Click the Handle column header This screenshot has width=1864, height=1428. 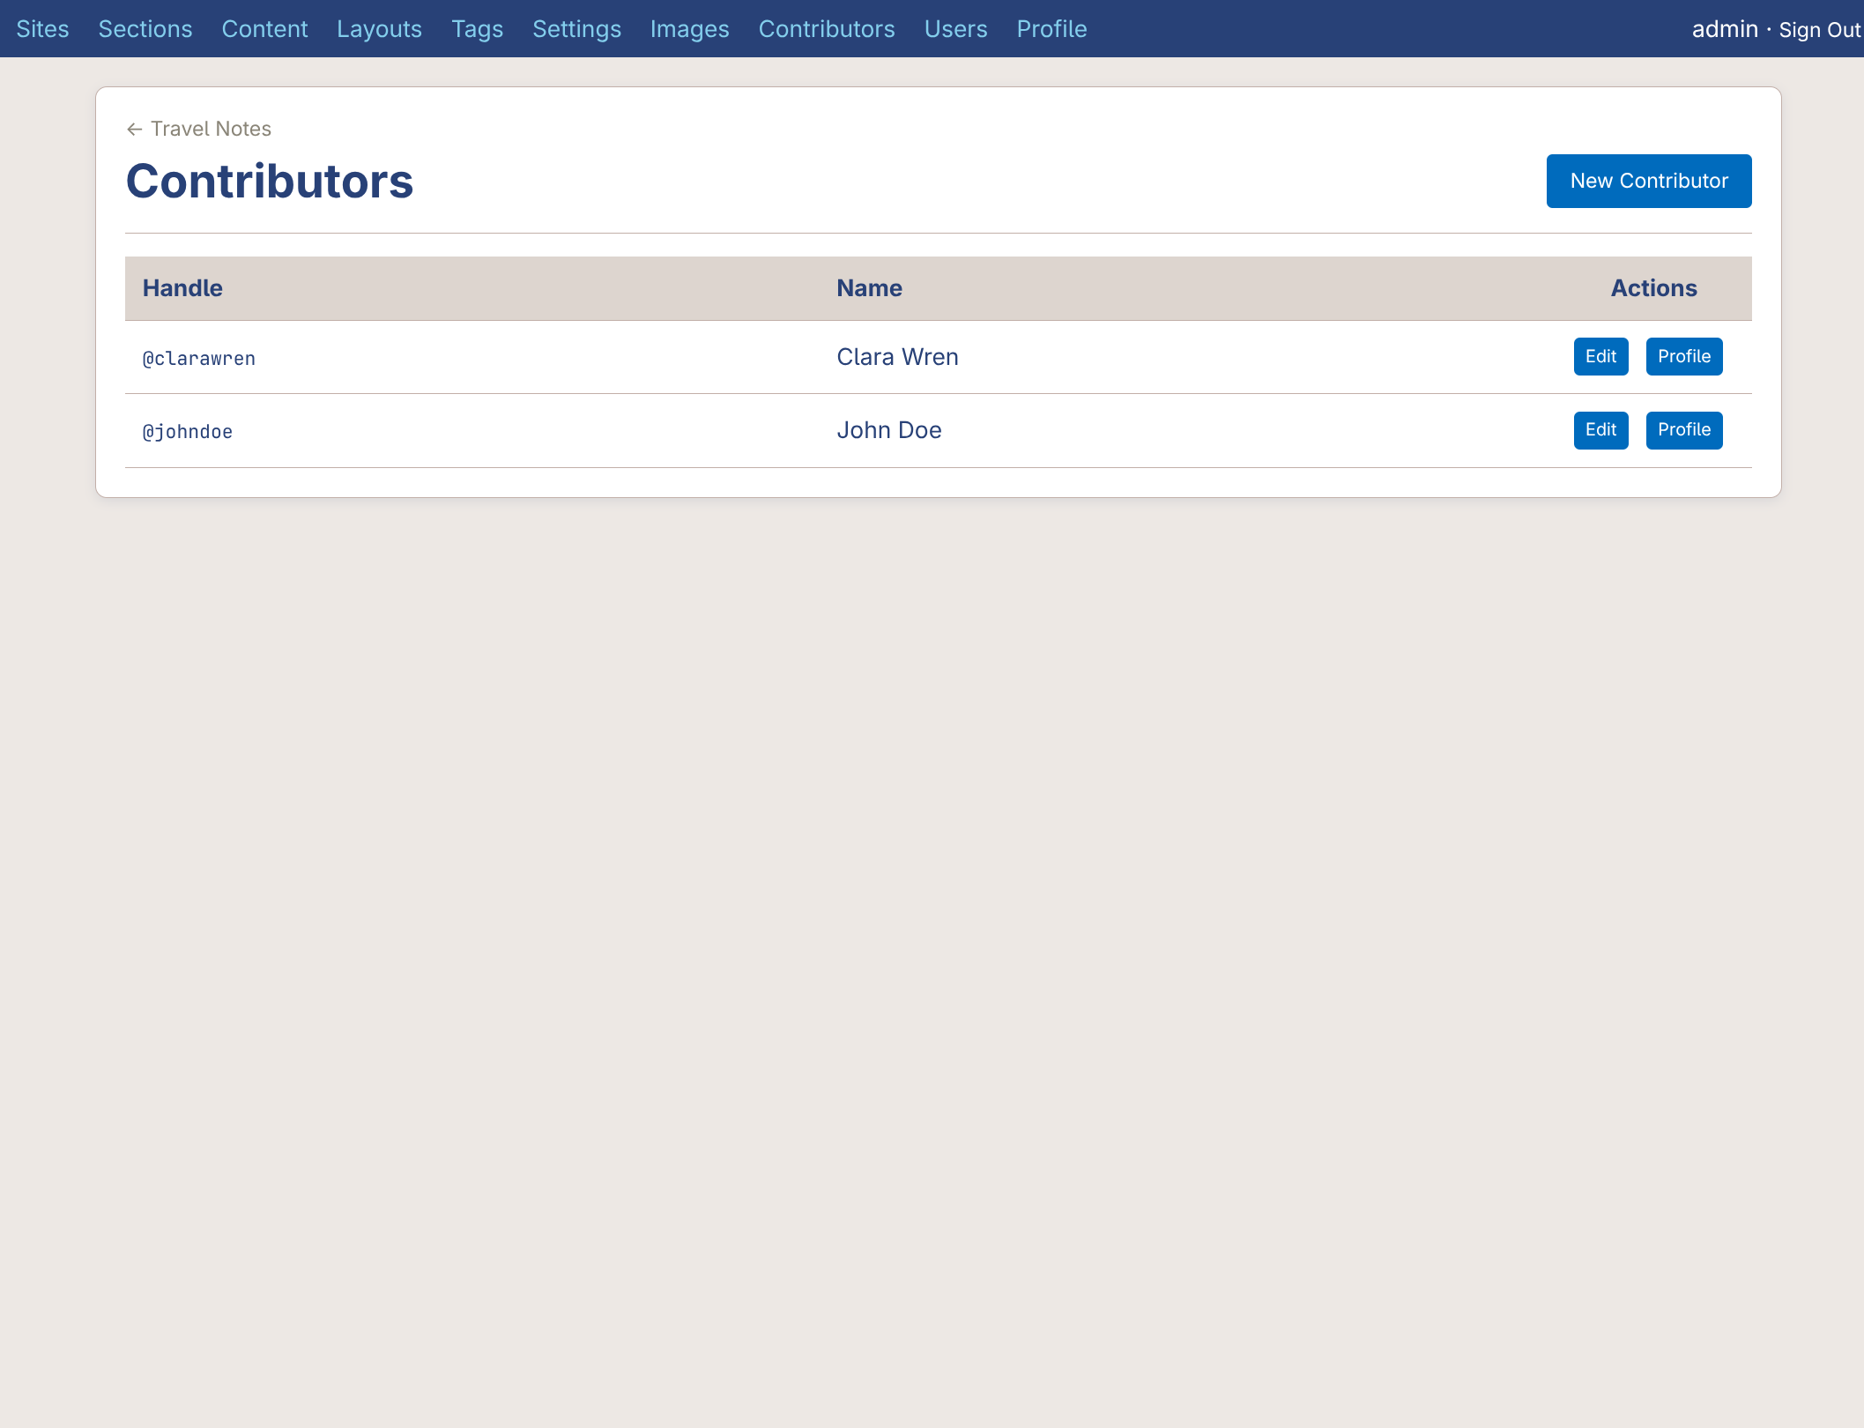click(x=182, y=287)
